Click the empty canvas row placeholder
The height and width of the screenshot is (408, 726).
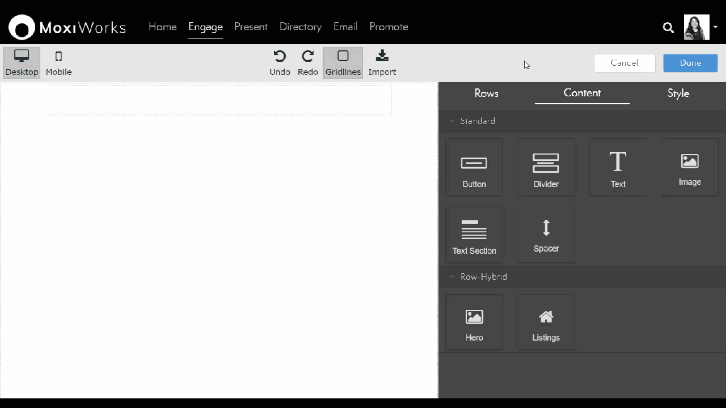[219, 100]
